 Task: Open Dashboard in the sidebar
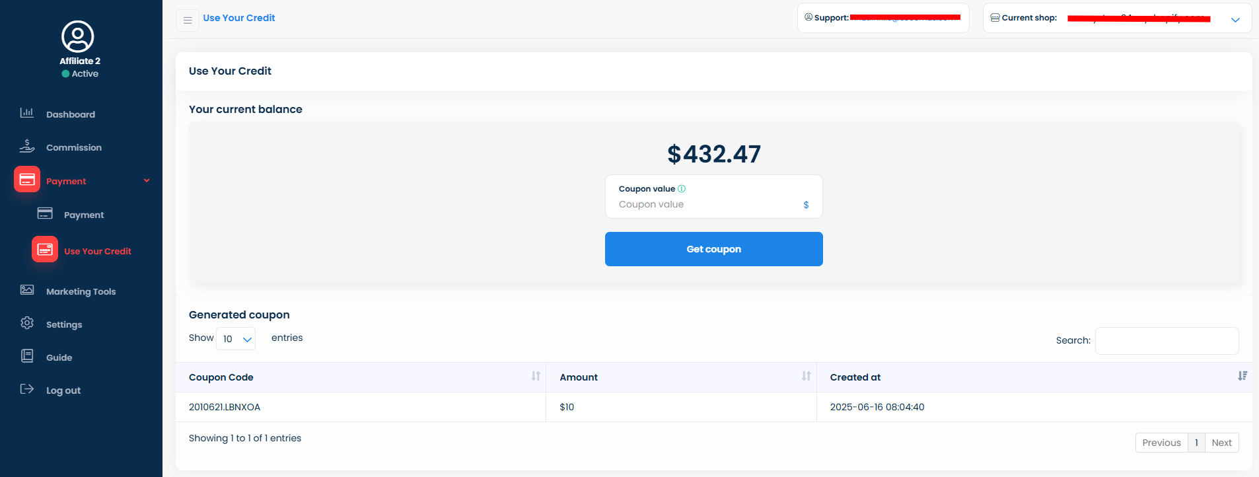71,115
